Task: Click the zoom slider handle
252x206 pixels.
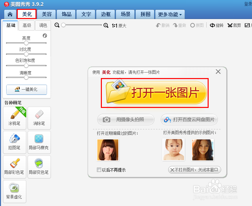Action: [x=63, y=25]
